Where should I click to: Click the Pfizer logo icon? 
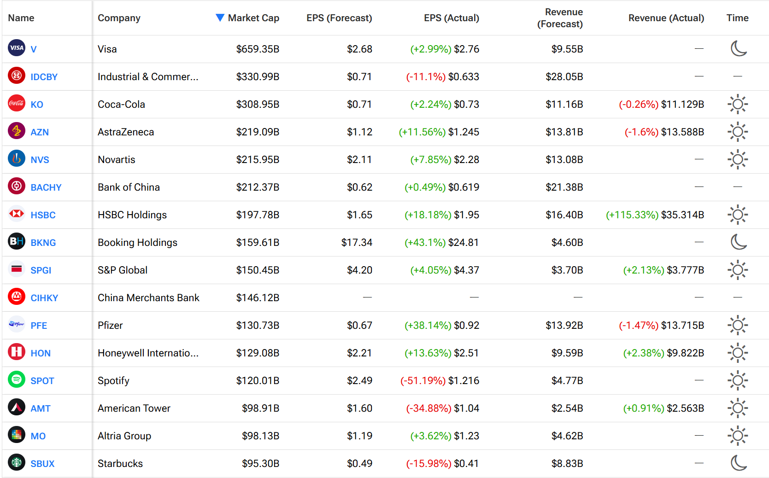[17, 324]
